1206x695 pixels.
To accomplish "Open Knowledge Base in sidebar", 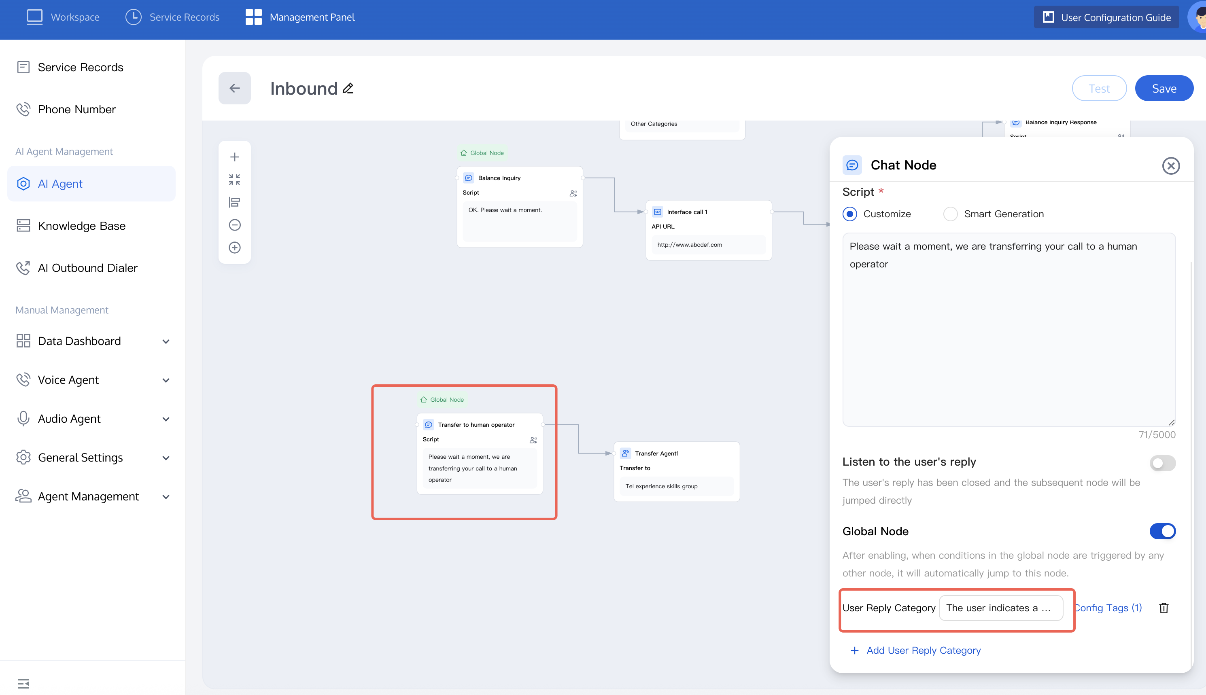I will point(82,226).
